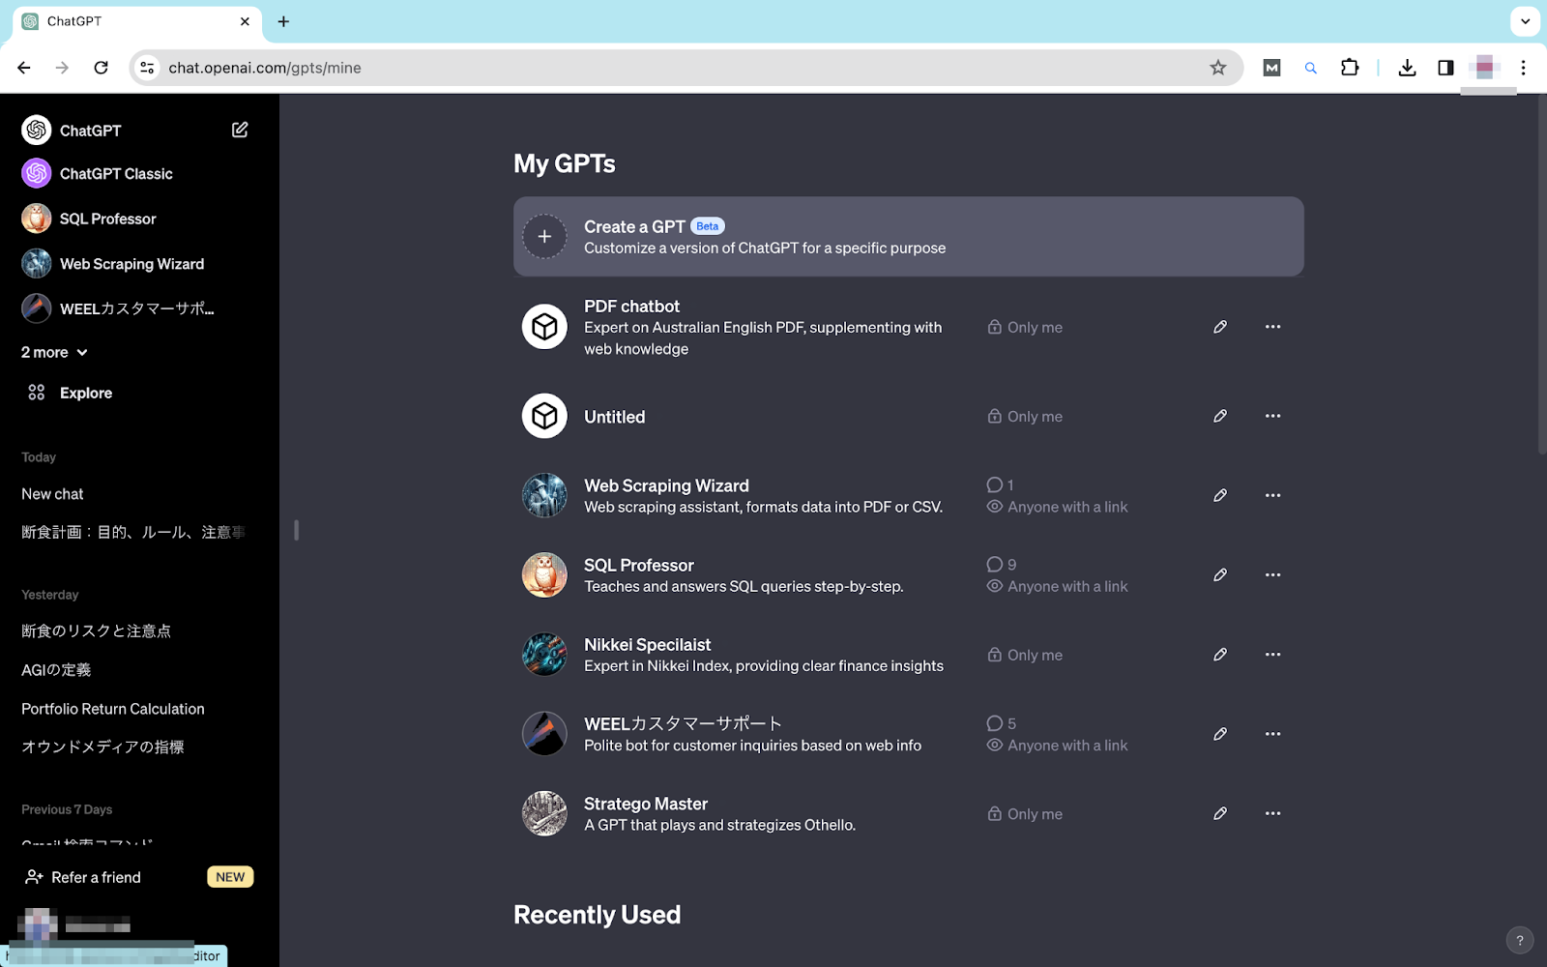Screen dimensions: 1547x967
Task: Open more options for SQL Professor
Action: click(x=1272, y=574)
